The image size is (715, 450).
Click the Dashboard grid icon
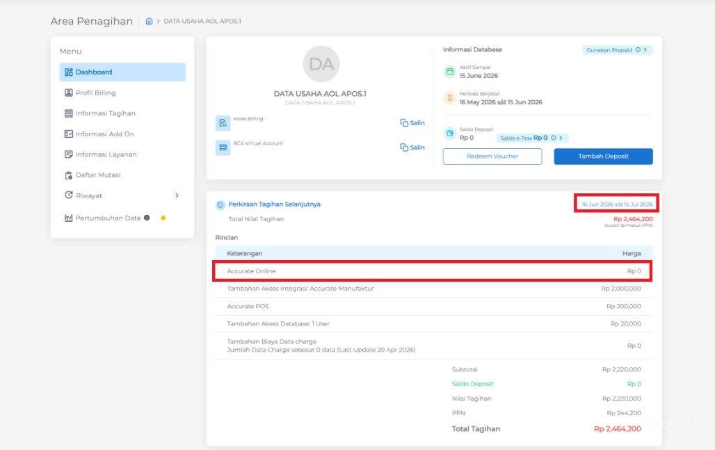click(x=68, y=72)
